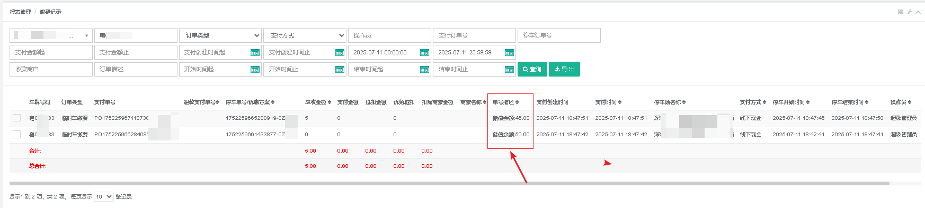
Task: Click the 查询 search button
Action: (532, 69)
